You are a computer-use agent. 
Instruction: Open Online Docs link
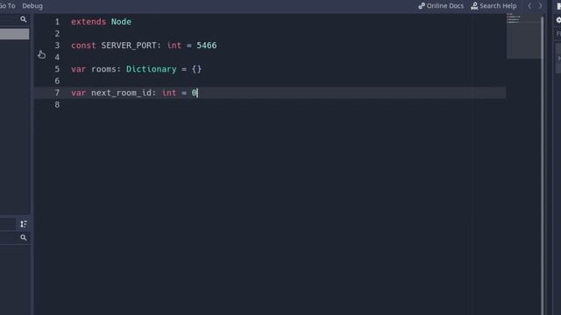pos(441,6)
